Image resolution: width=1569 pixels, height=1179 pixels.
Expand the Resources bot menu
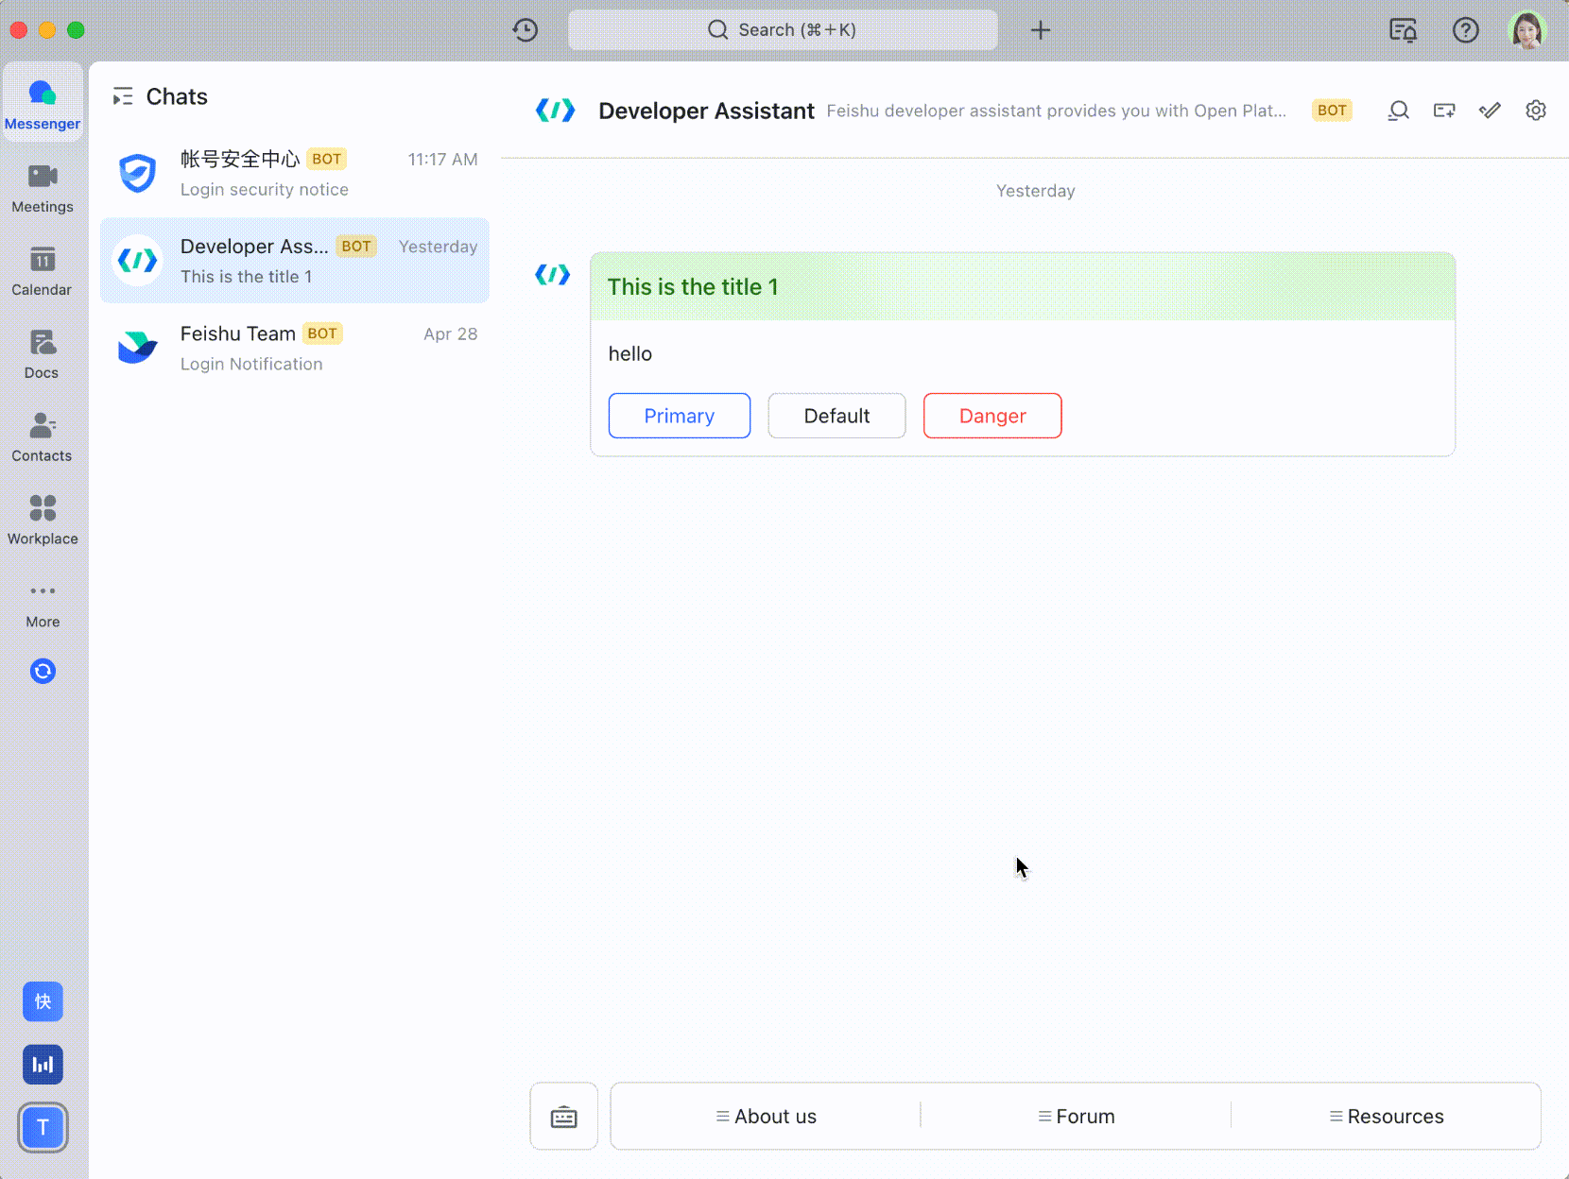coord(1386,1117)
